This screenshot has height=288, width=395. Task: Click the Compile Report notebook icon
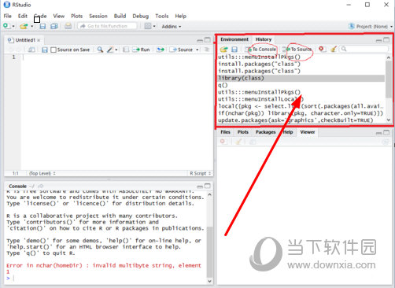(126, 50)
